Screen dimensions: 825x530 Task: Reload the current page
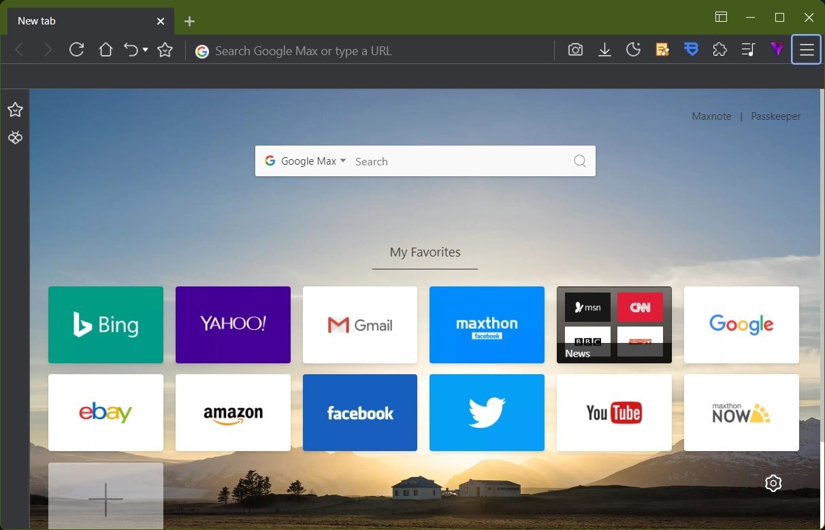tap(76, 50)
